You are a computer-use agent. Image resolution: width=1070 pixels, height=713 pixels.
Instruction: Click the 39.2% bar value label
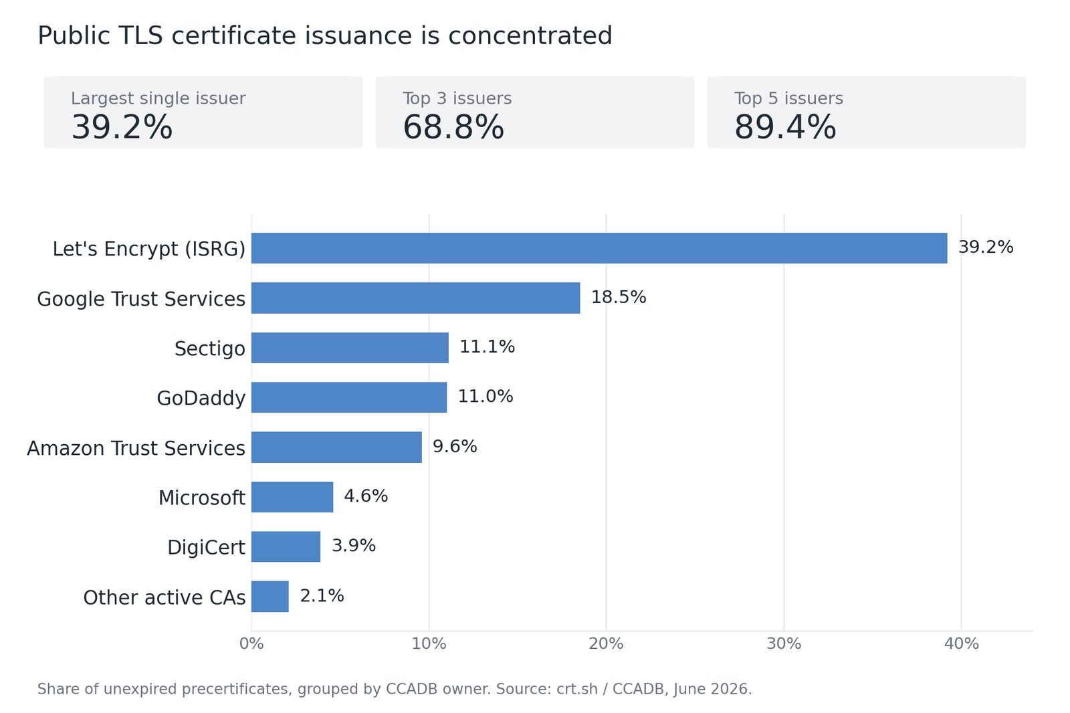986,247
